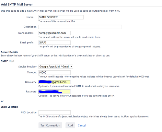Edit the Email prefix field
The image size is (162, 132).
pyautogui.click(x=54, y=42)
